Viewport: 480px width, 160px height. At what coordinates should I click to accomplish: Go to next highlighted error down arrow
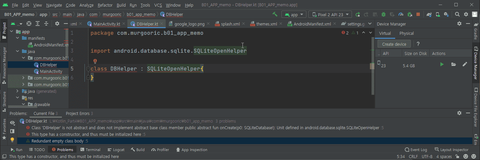371,33
